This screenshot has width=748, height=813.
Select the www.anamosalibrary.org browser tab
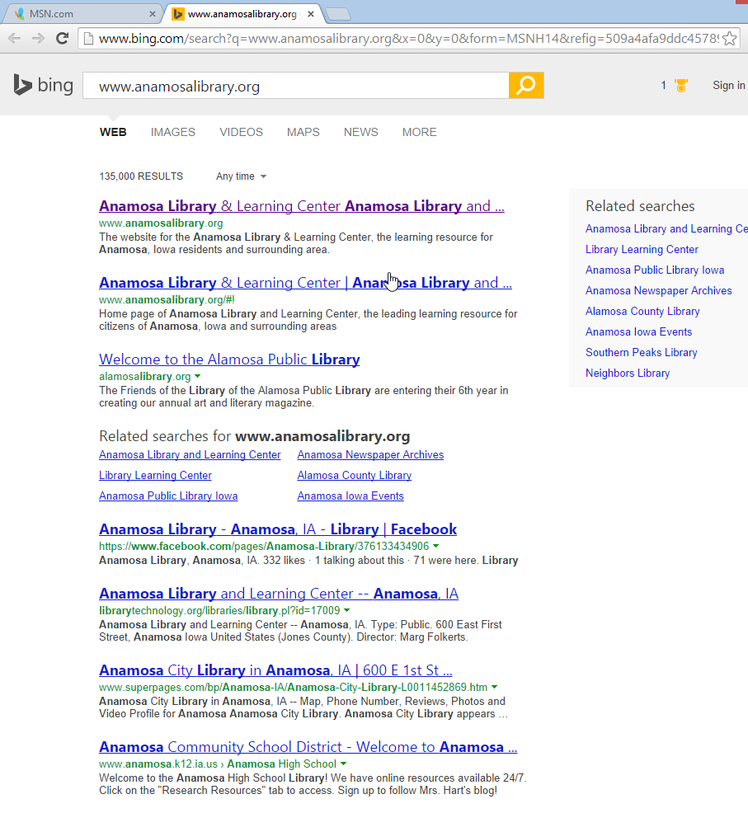242,14
